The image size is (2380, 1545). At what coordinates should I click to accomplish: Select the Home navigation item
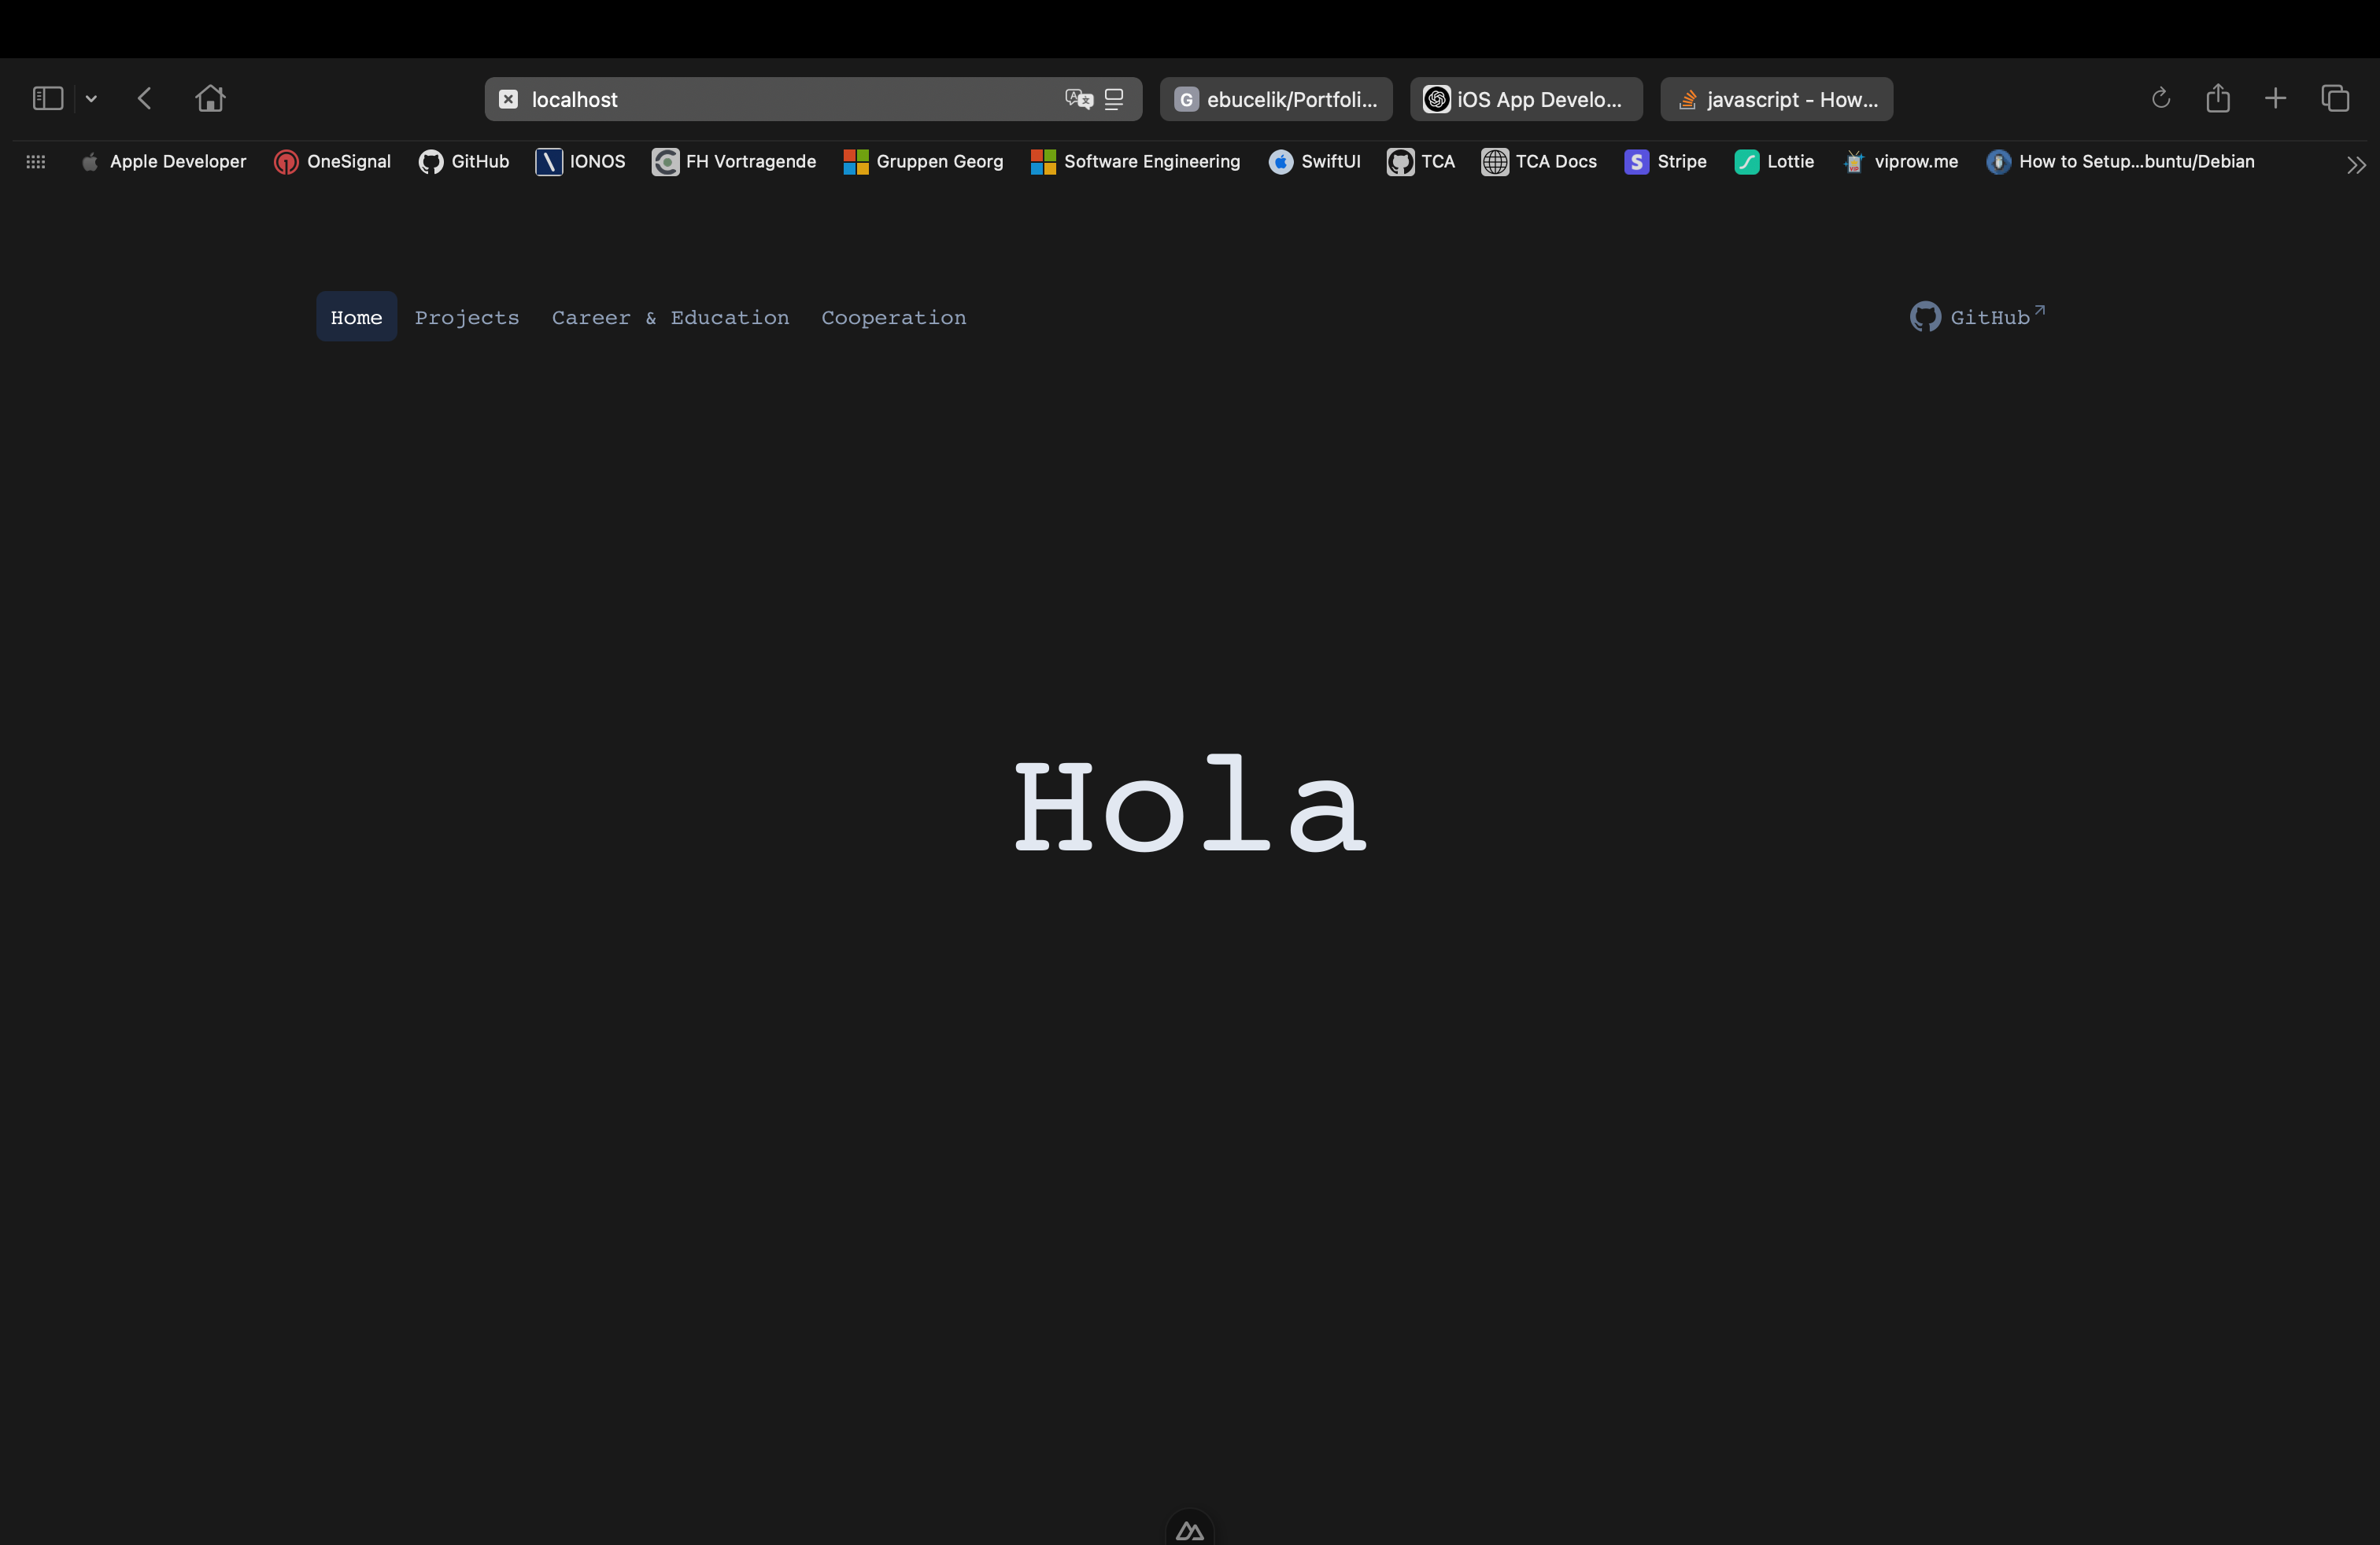click(356, 317)
